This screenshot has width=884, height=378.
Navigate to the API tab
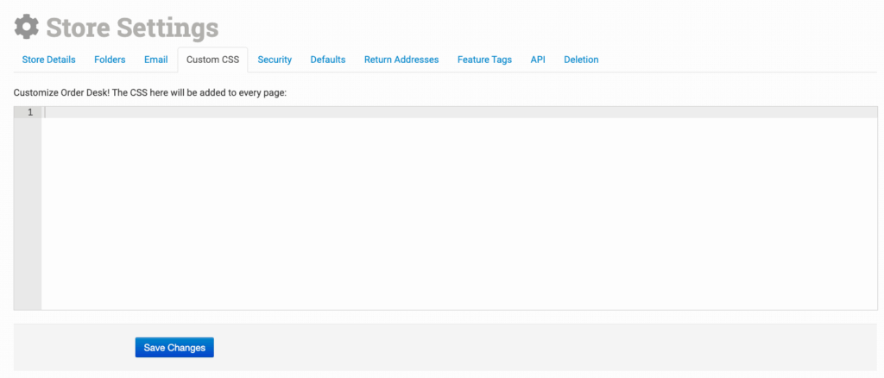click(538, 60)
